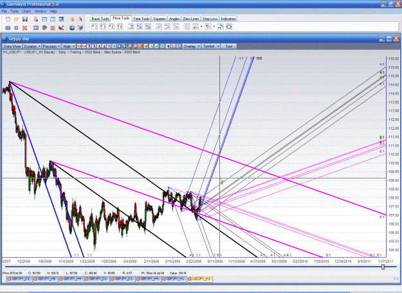The width and height of the screenshot is (402, 293).
Task: Click the Text button on chart toolbar
Action: pos(229,46)
